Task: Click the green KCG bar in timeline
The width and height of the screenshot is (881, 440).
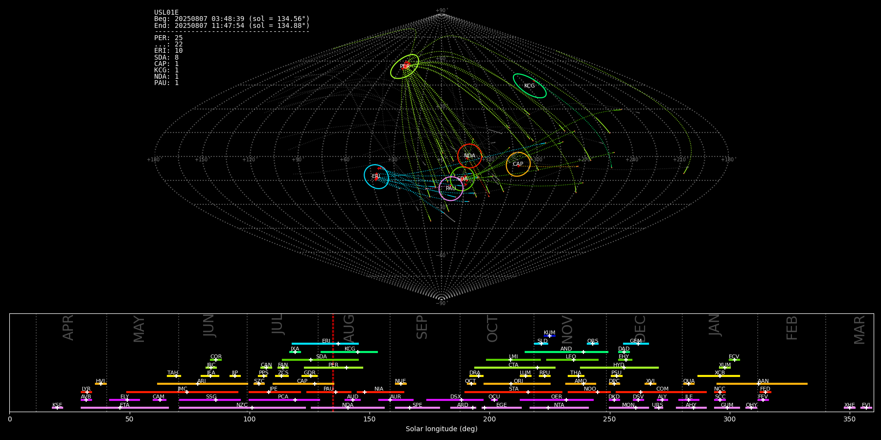Action: tap(349, 352)
